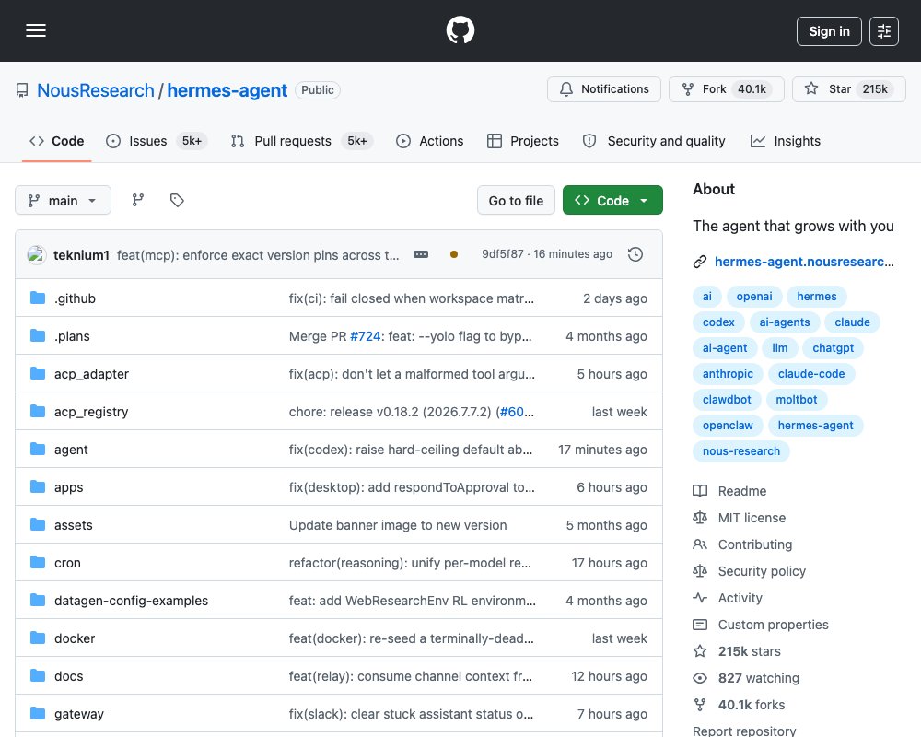This screenshot has height=737, width=921.
Task: Open 'Update banner image to new version' commit
Action: (398, 525)
